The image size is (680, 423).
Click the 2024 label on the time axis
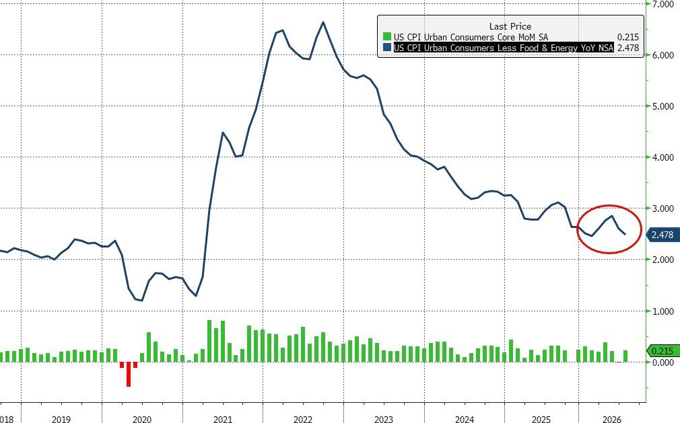pyautogui.click(x=464, y=419)
